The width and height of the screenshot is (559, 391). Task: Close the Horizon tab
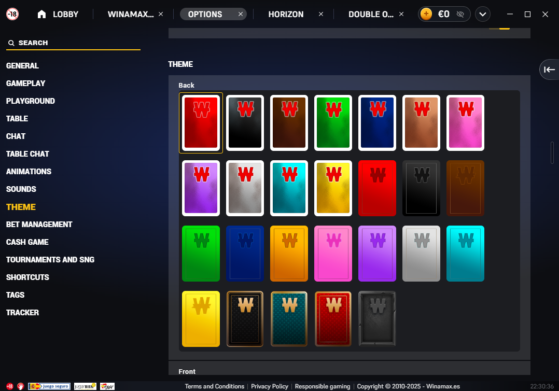click(321, 14)
